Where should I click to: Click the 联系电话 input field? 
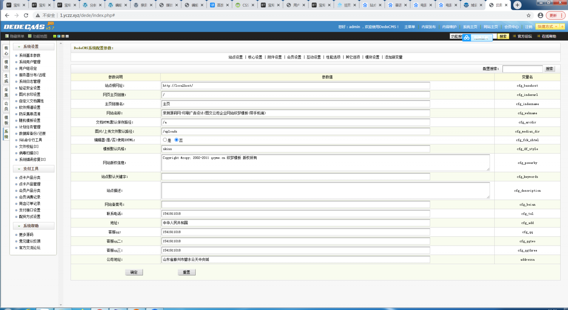[x=296, y=213]
